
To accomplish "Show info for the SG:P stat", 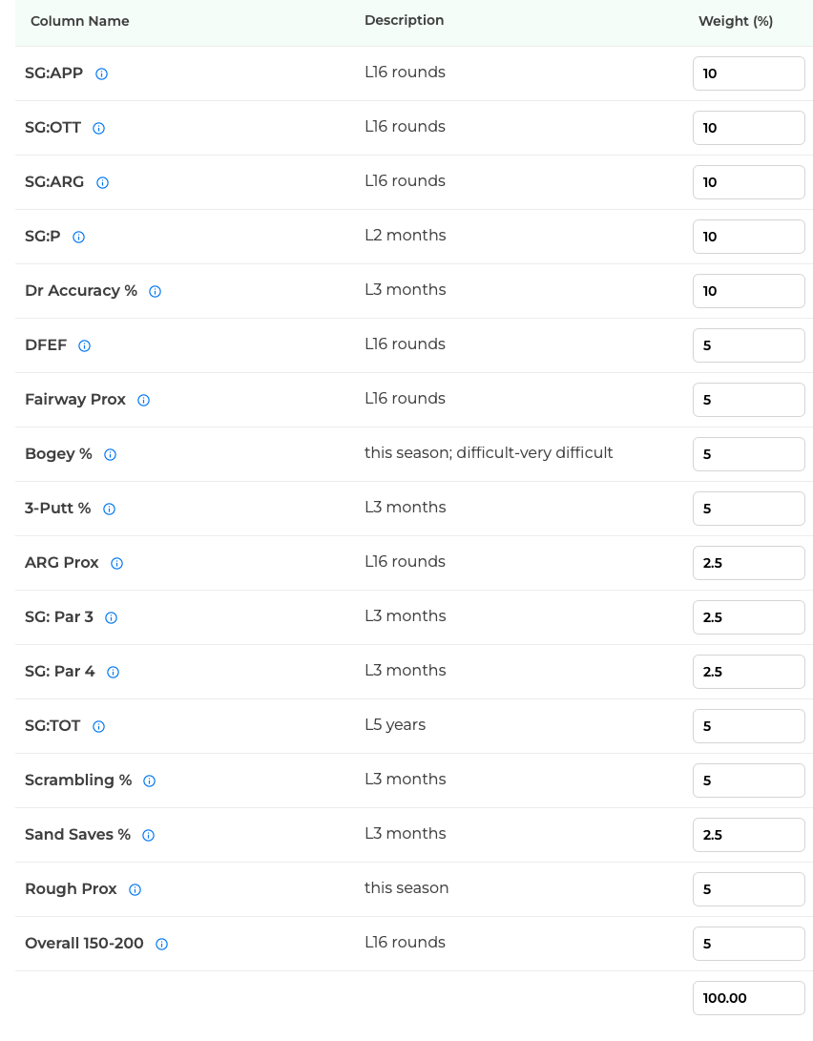I will [x=78, y=237].
